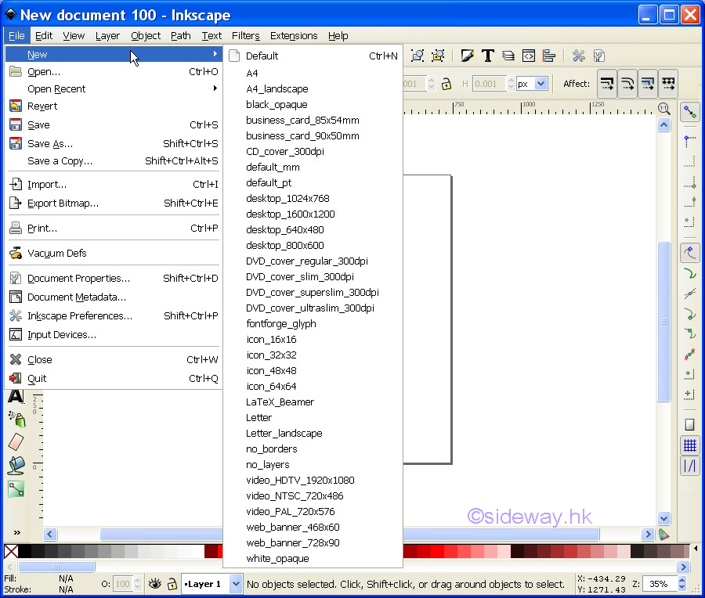
Task: Open Align and Distribute from the toolbar
Action: point(549,56)
